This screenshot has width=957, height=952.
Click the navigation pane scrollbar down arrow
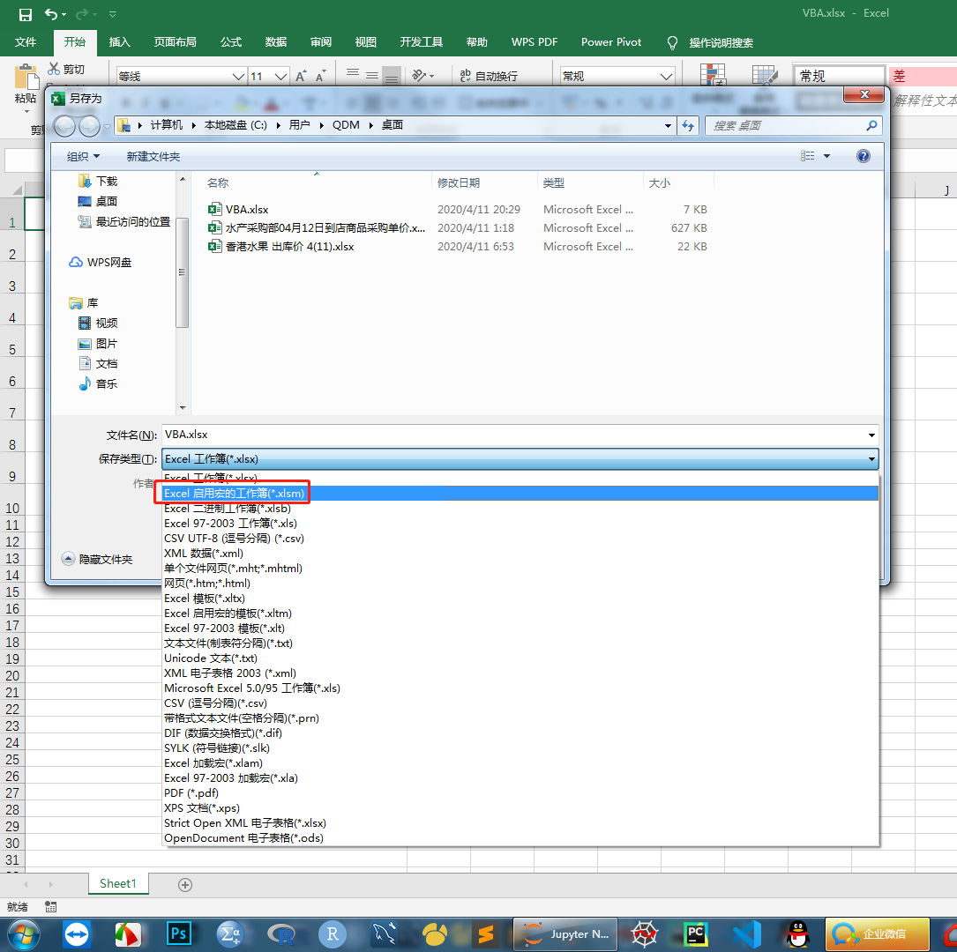point(183,407)
